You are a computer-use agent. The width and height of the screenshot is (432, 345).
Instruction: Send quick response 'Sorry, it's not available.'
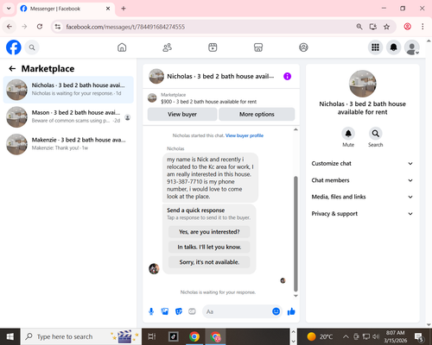pos(209,262)
